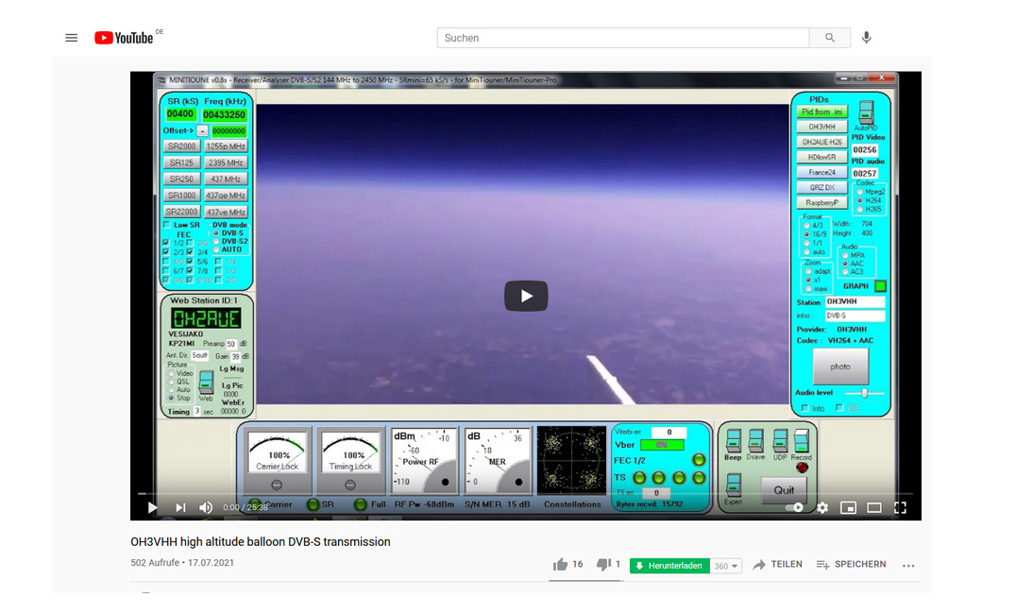
Task: Skip to the next video
Action: click(x=180, y=508)
